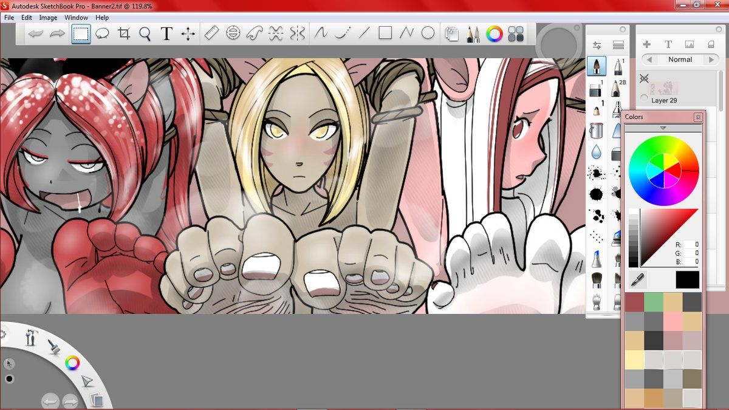Click left arrow of blend mode Normal

pyautogui.click(x=649, y=60)
